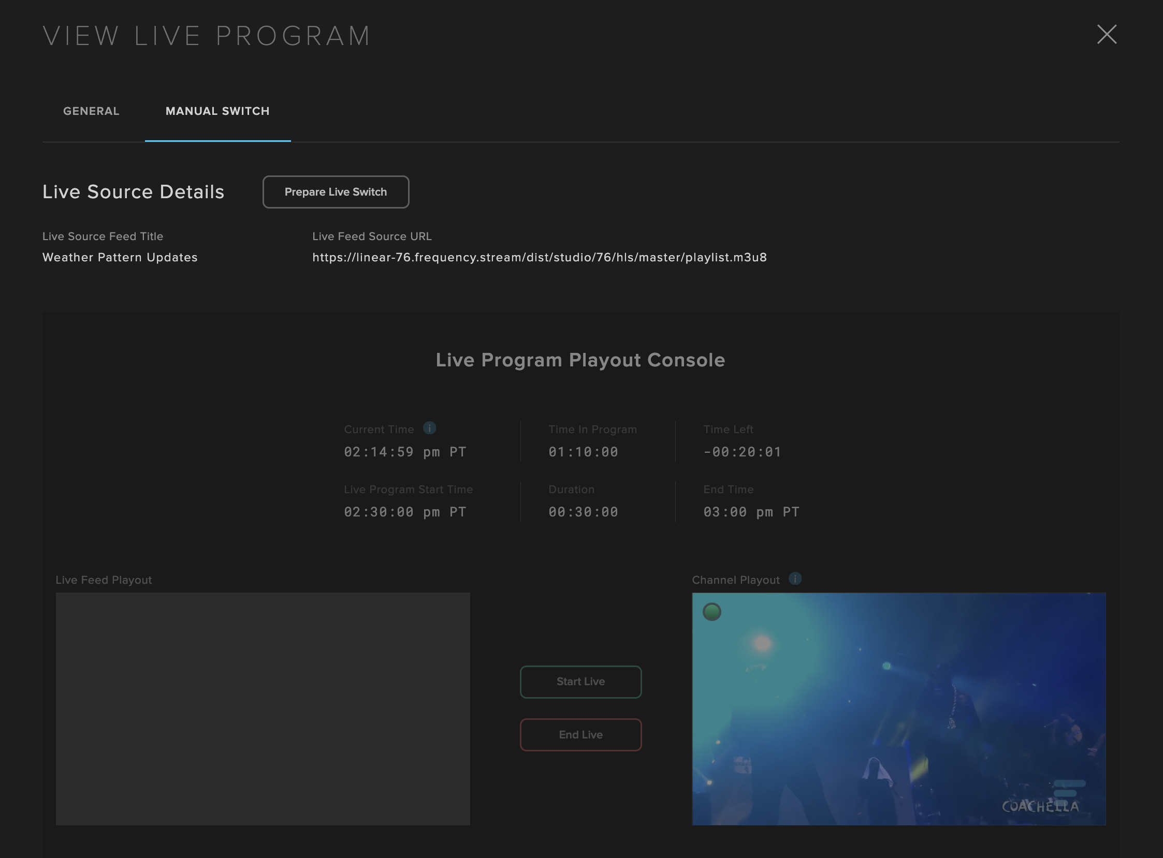This screenshot has width=1163, height=858.
Task: Select the Manual Switch tab
Action: 217,111
